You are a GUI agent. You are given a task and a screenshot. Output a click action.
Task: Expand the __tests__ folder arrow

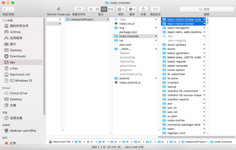point(156,49)
